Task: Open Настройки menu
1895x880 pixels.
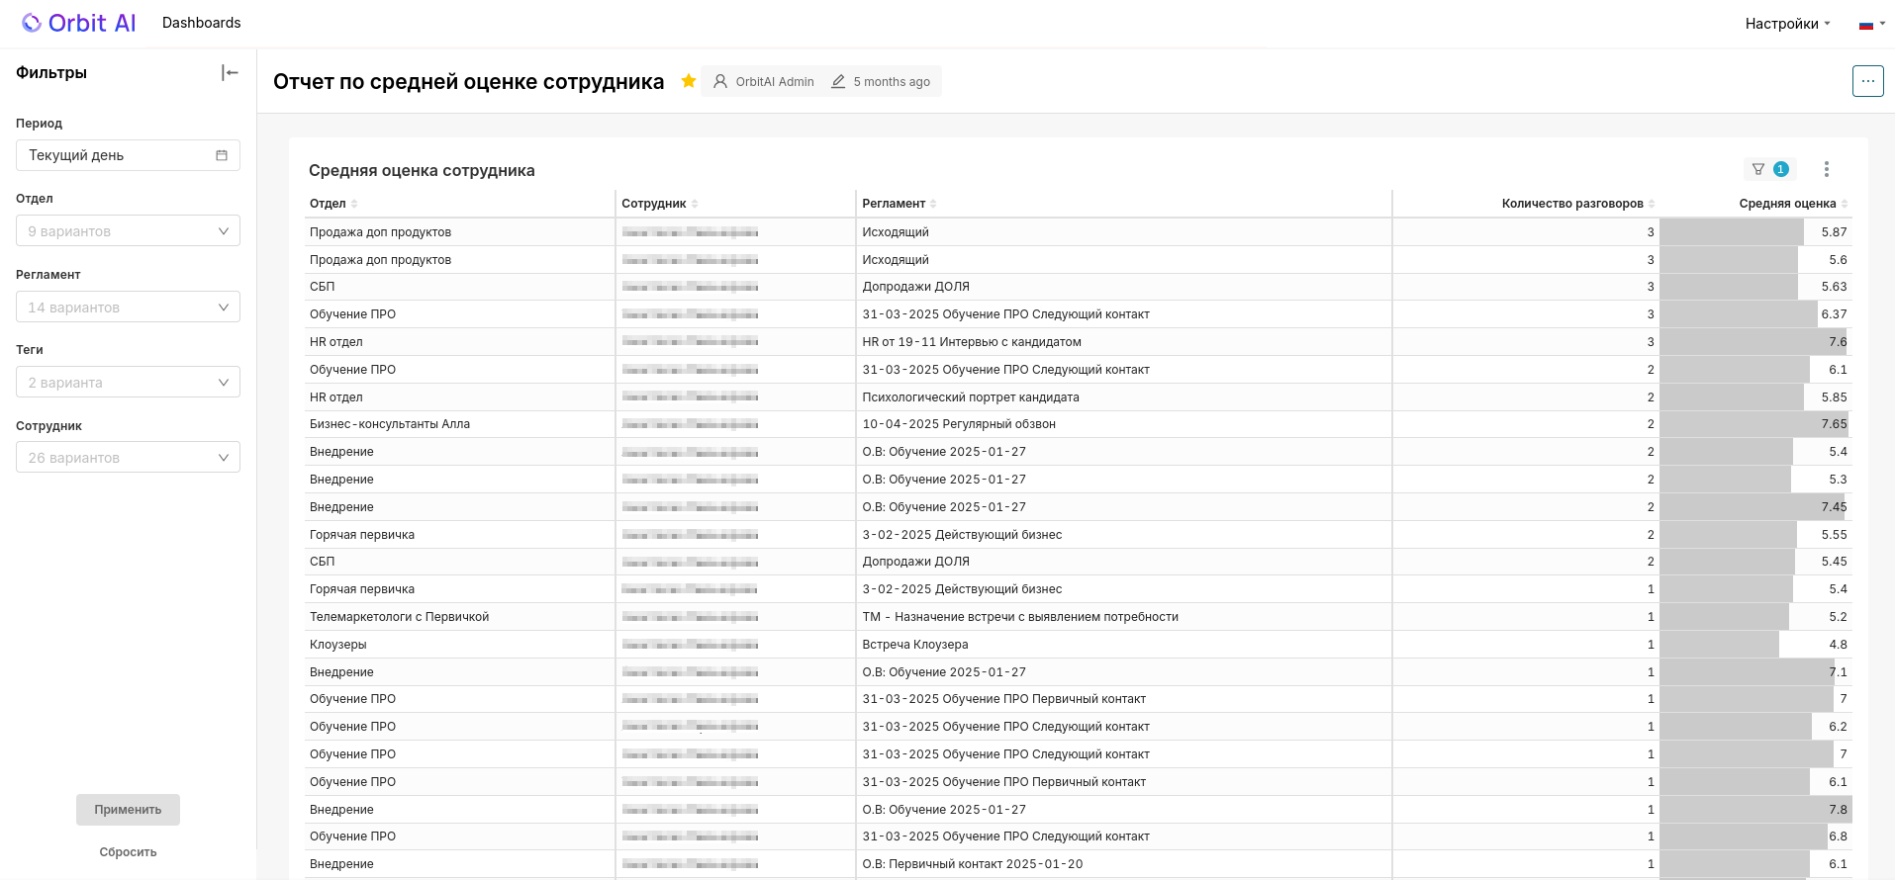Action: 1787,24
